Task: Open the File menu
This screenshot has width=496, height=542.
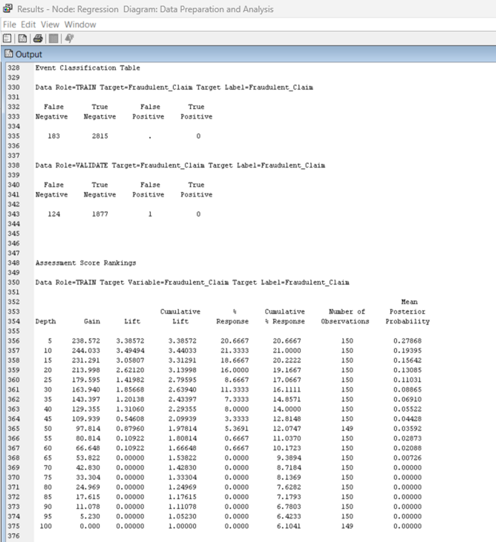Action: click(9, 25)
